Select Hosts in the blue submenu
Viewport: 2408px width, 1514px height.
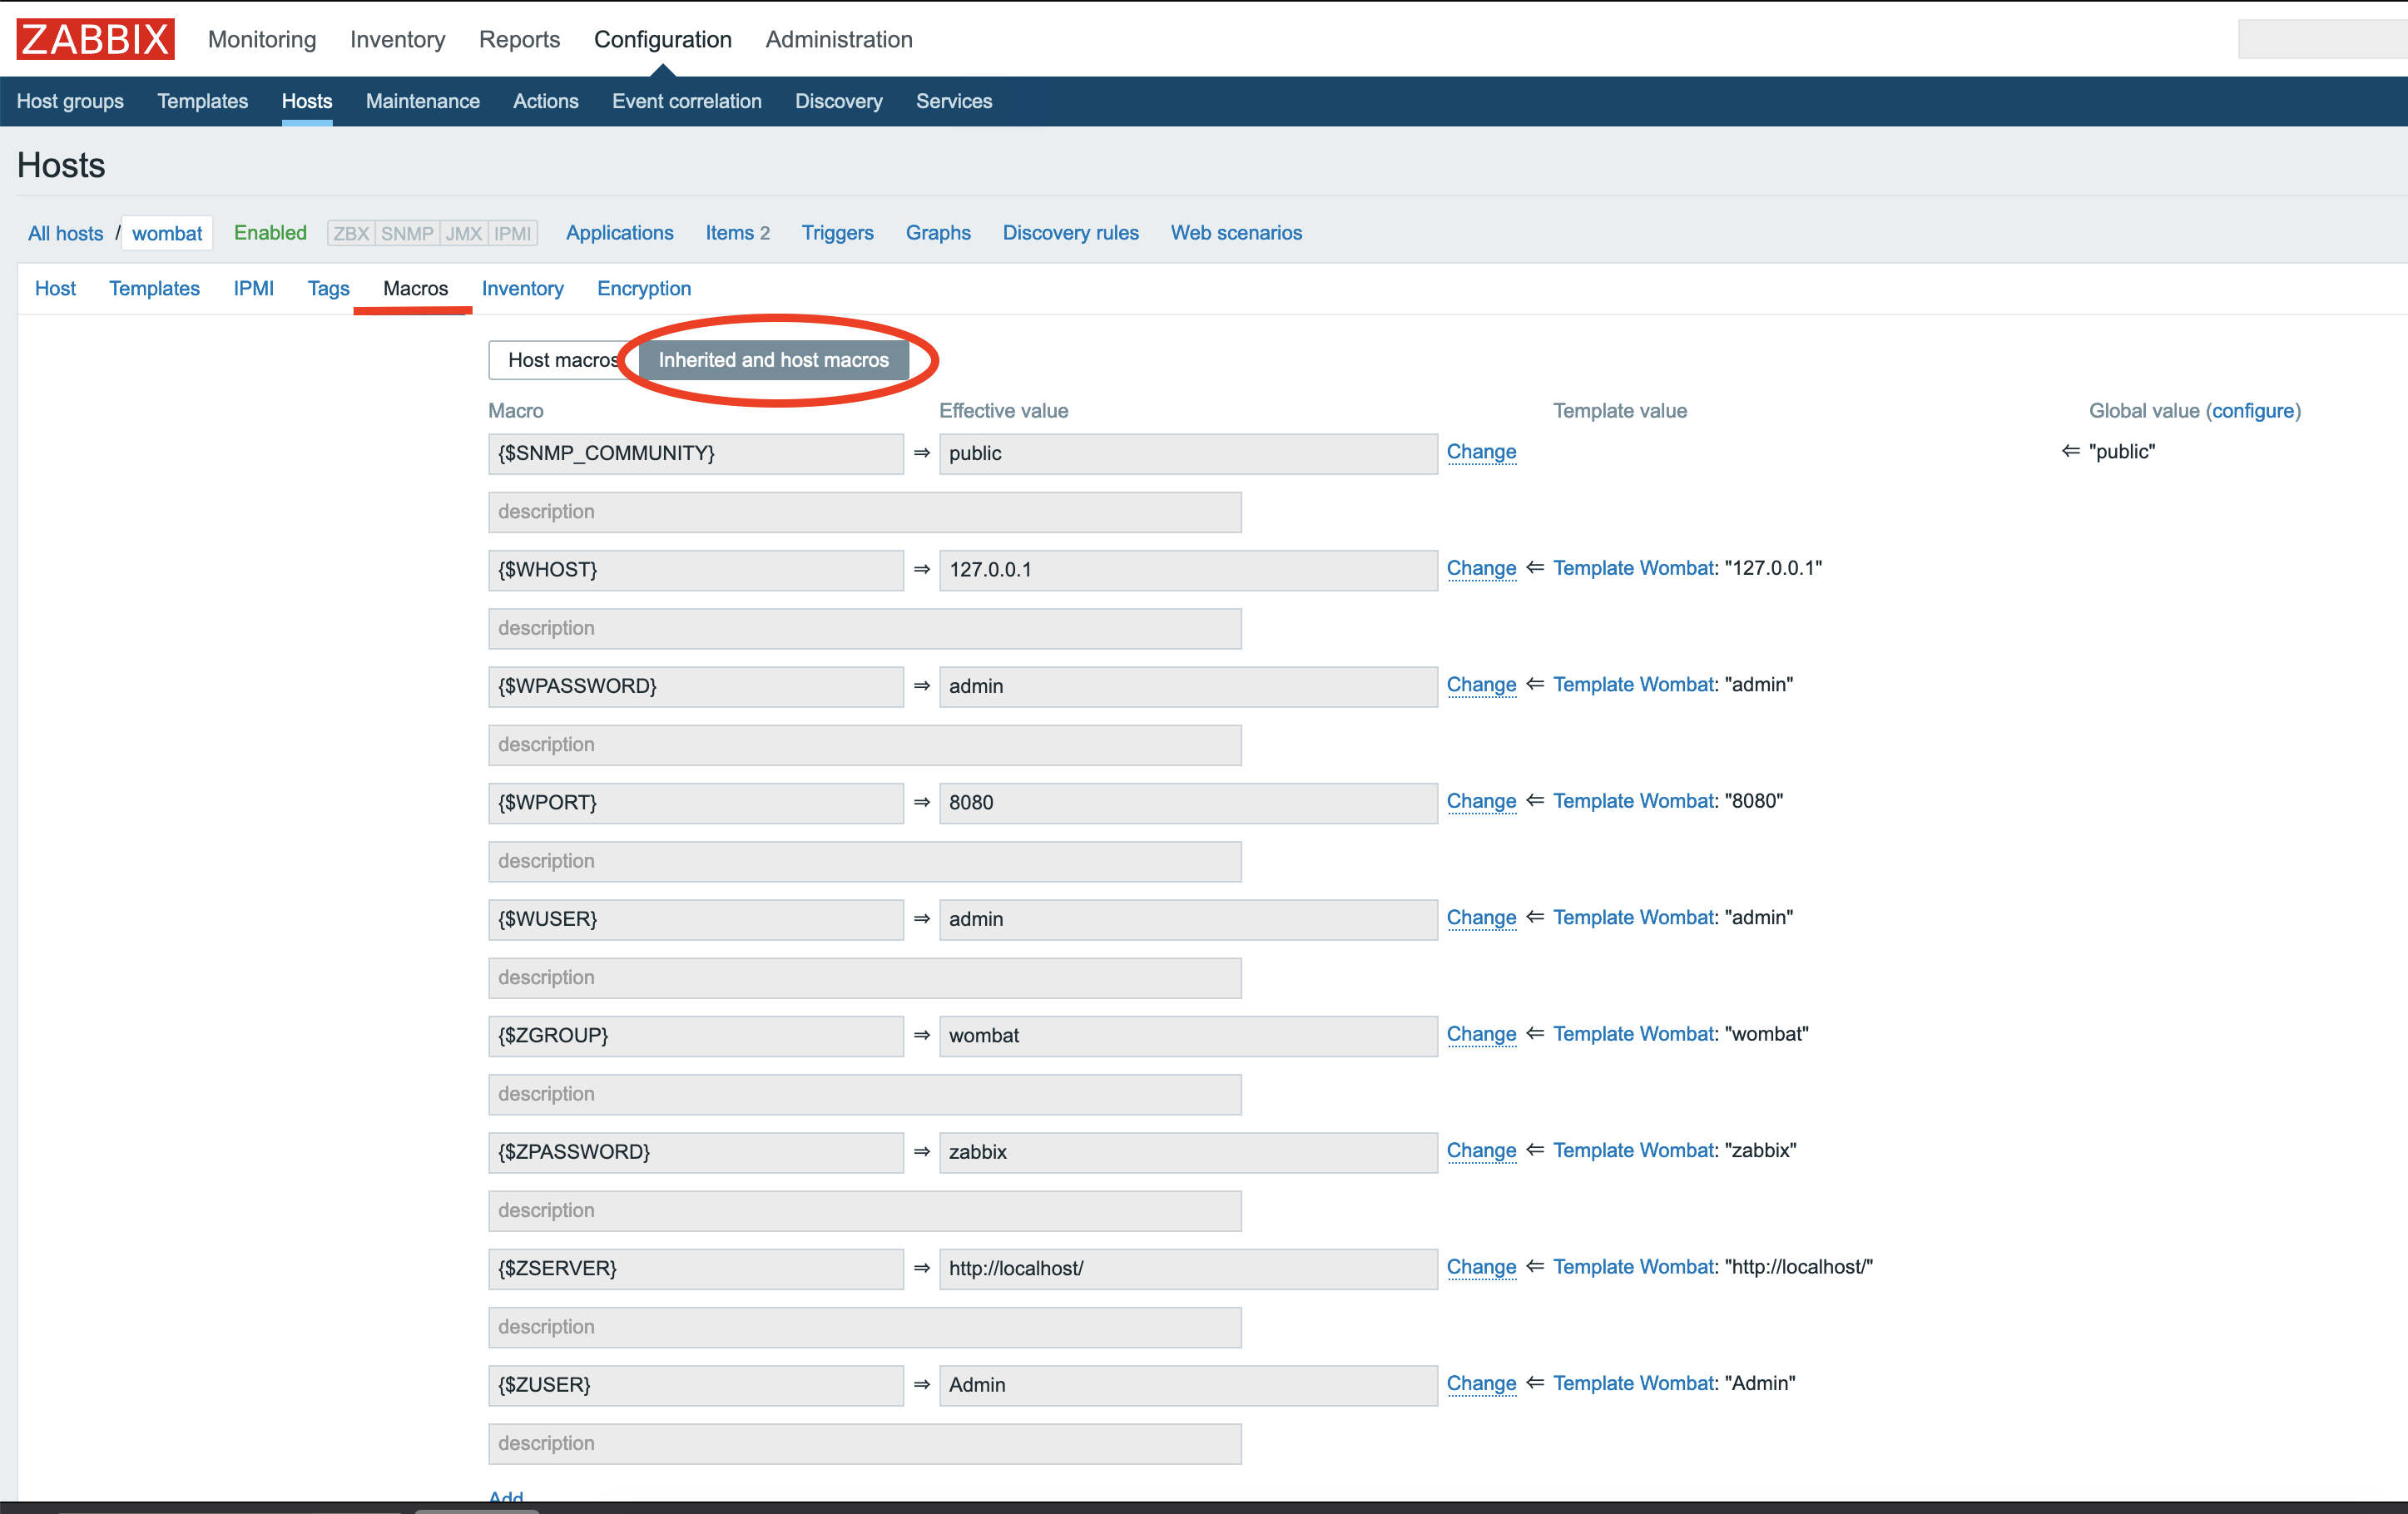point(307,101)
